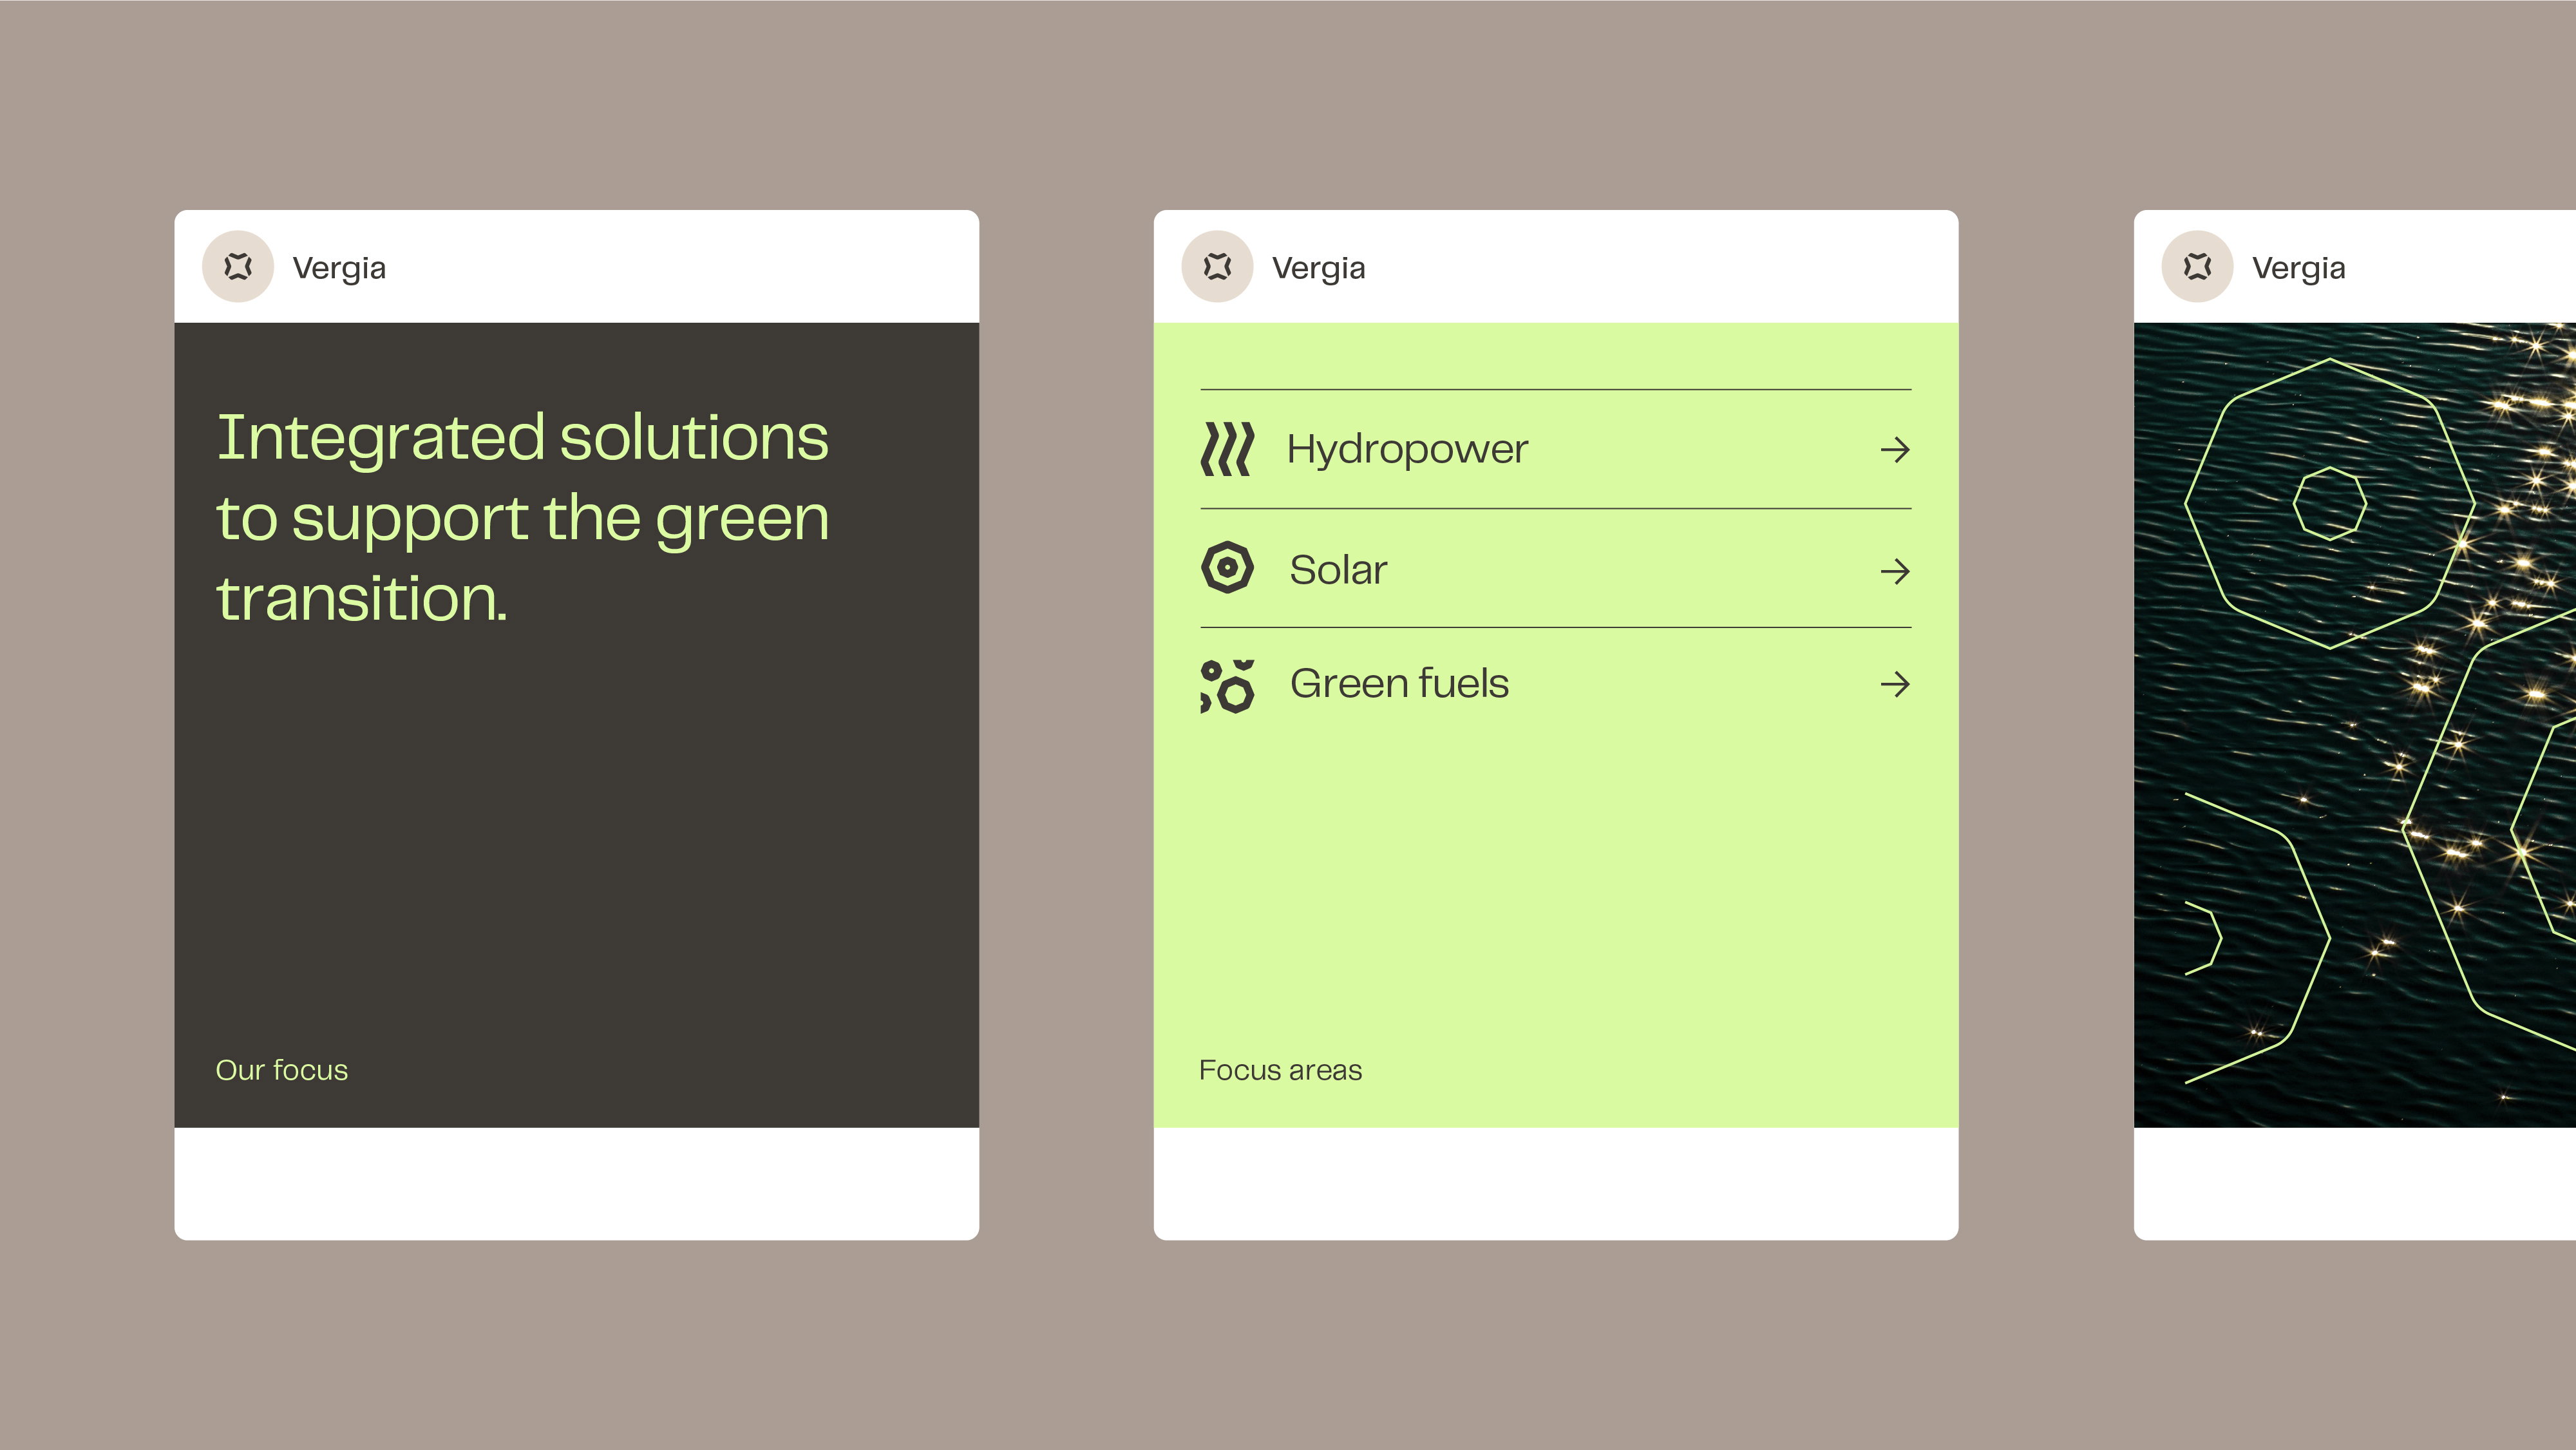Click the Hydropower wave icon
The height and width of the screenshot is (1450, 2576).
pyautogui.click(x=1227, y=449)
